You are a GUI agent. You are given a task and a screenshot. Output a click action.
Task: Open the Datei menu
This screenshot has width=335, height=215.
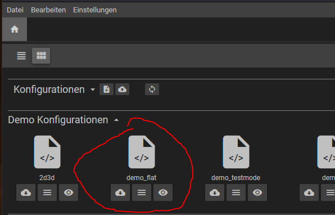coord(15,10)
